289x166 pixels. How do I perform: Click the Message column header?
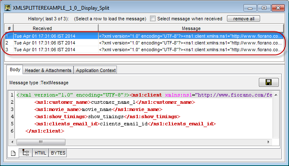click(x=191, y=28)
